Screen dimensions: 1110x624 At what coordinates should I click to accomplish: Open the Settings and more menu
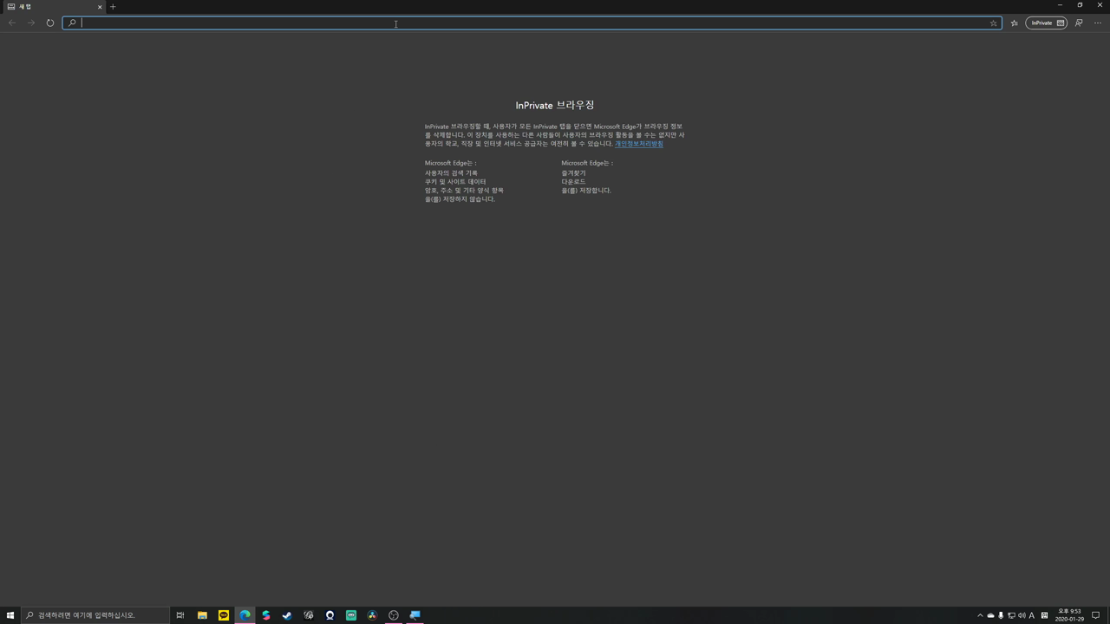coord(1098,23)
